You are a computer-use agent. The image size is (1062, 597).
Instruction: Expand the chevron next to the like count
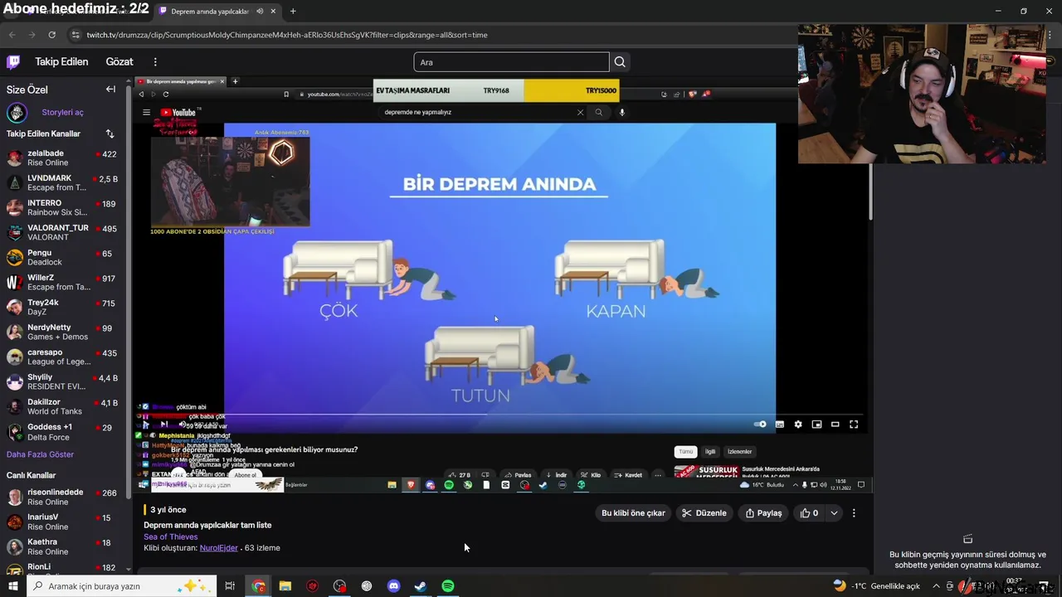[834, 513]
